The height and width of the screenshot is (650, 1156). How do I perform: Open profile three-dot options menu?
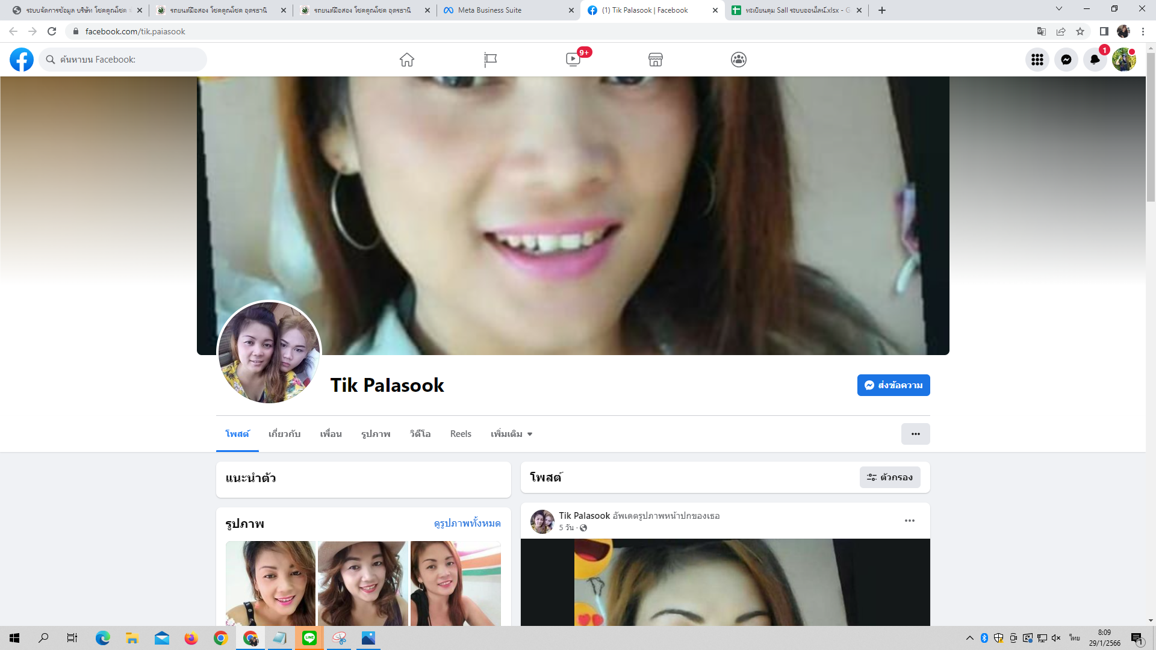coord(915,434)
